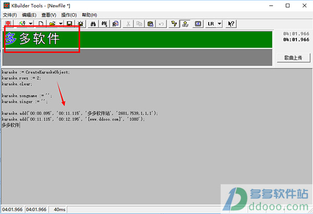Viewport: 313px width, 214px height.
Task: Click the binoculars Find icon
Action: (93, 24)
